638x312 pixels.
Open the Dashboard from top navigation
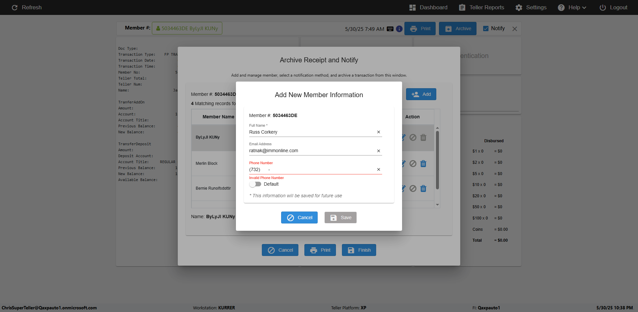[428, 7]
